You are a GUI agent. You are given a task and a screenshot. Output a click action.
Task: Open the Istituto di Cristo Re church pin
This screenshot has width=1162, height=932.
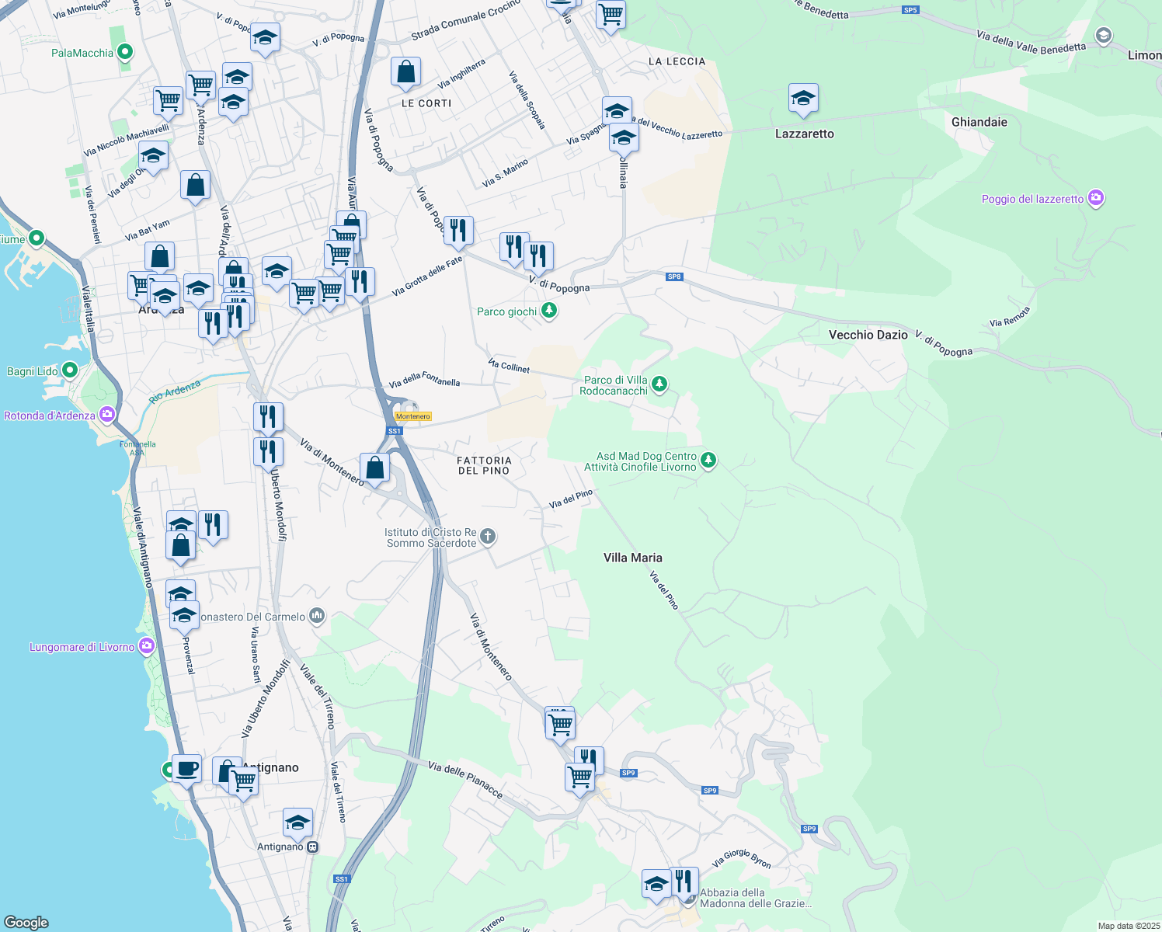click(488, 537)
